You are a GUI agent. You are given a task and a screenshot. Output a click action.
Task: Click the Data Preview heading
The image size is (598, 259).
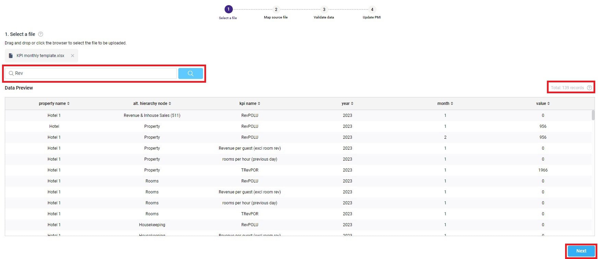(x=19, y=88)
